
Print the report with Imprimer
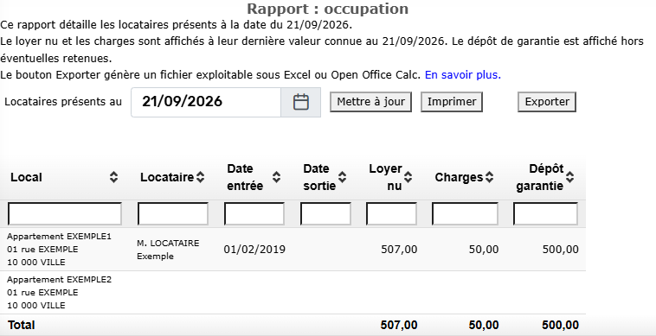pyautogui.click(x=452, y=102)
